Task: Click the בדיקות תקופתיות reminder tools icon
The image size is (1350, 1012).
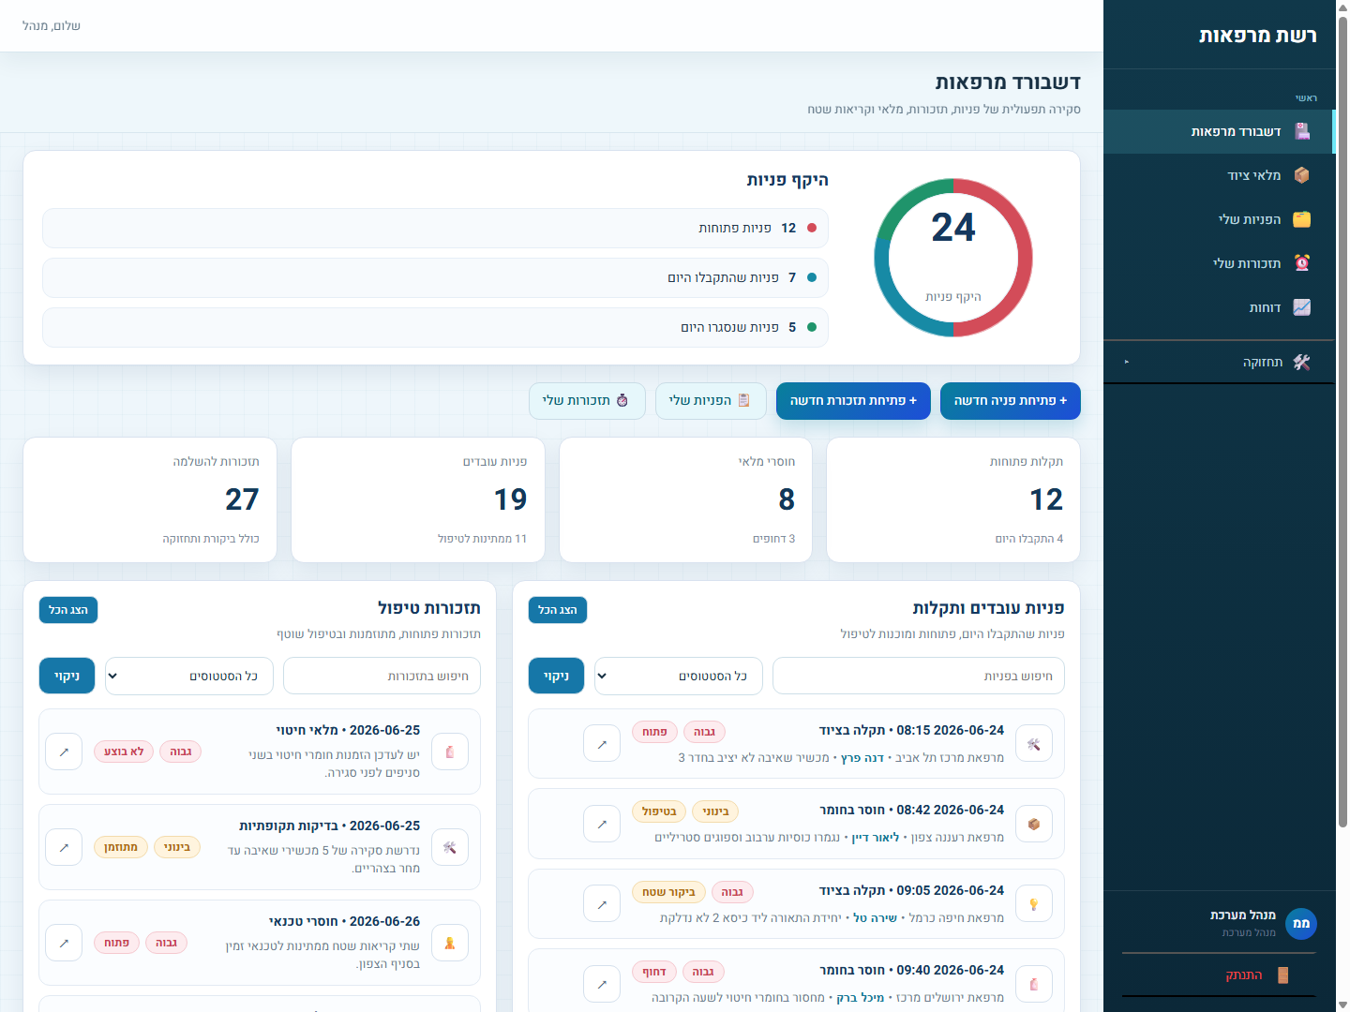Action: [450, 847]
